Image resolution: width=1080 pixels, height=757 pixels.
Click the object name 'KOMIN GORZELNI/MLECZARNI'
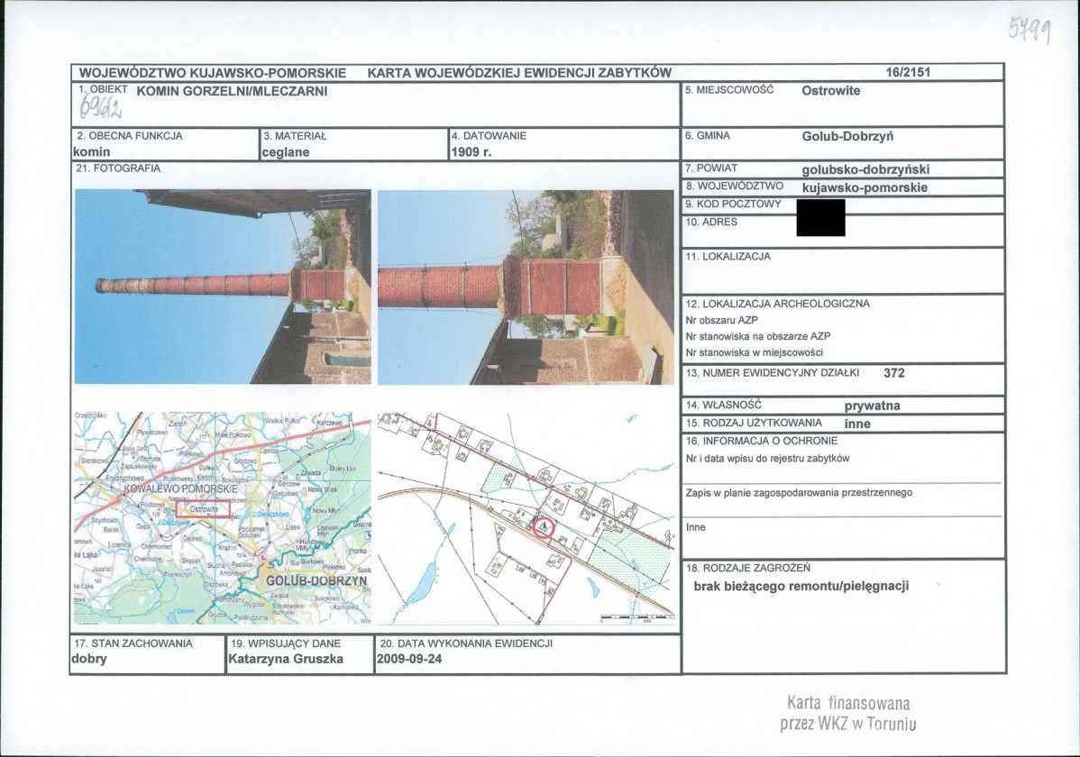click(232, 91)
